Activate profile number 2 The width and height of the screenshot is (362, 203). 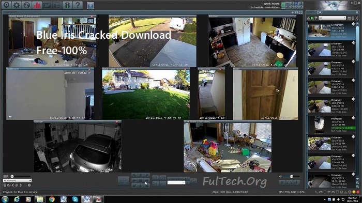click(297, 4)
